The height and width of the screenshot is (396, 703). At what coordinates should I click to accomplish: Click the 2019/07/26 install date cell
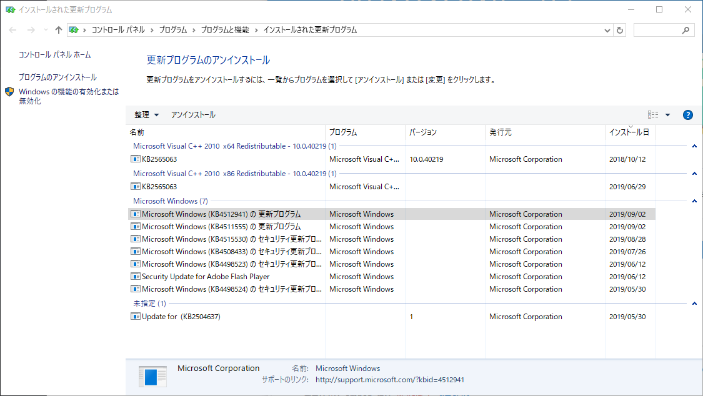coord(627,252)
